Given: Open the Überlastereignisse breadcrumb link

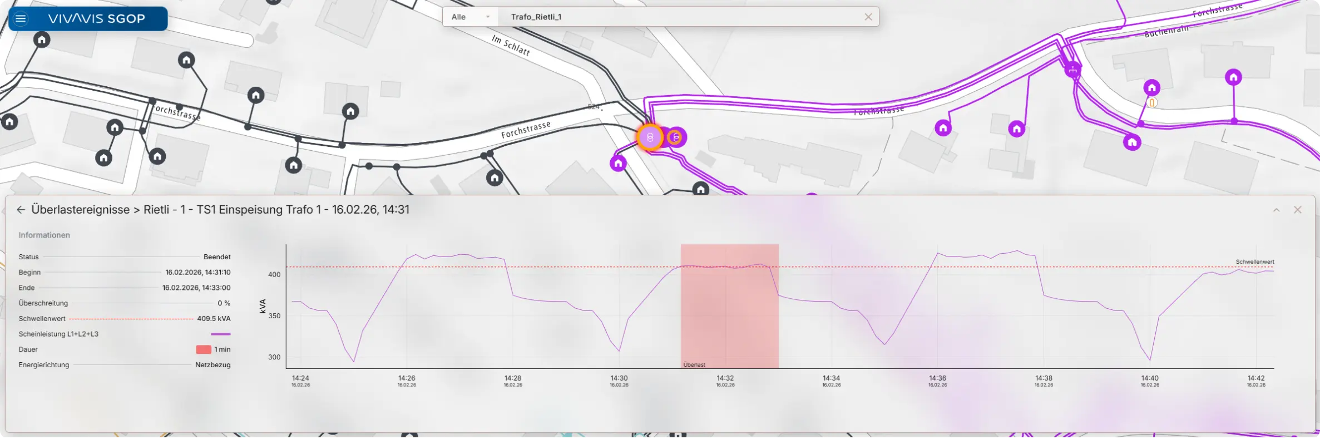Looking at the screenshot, I should 81,210.
